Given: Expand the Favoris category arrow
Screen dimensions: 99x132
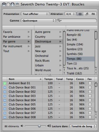Looking at the screenshot, I should tap(29, 32).
